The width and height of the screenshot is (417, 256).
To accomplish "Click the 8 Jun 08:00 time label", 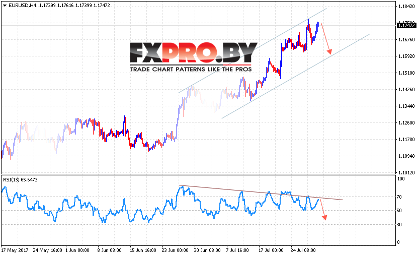I will [110, 250].
